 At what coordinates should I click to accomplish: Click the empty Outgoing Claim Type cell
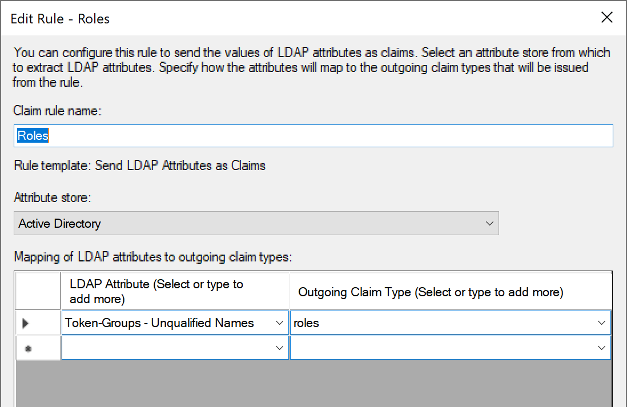(443, 348)
